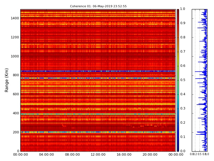The width and height of the screenshot is (214, 161).
Task: Click the yellow section of the colorbar
Action: coord(178,58)
